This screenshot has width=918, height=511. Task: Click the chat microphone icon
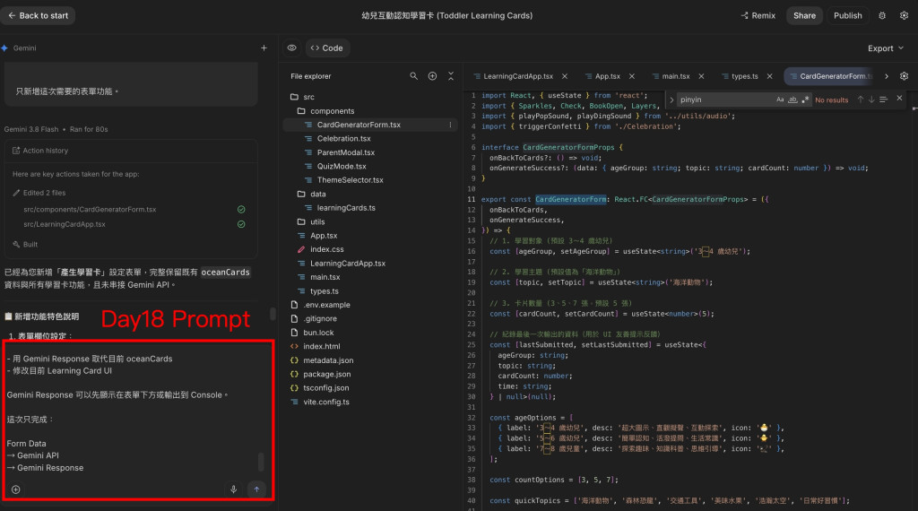click(234, 489)
